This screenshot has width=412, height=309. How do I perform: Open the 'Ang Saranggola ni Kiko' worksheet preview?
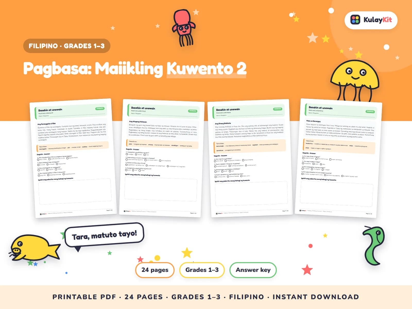coord(73,158)
